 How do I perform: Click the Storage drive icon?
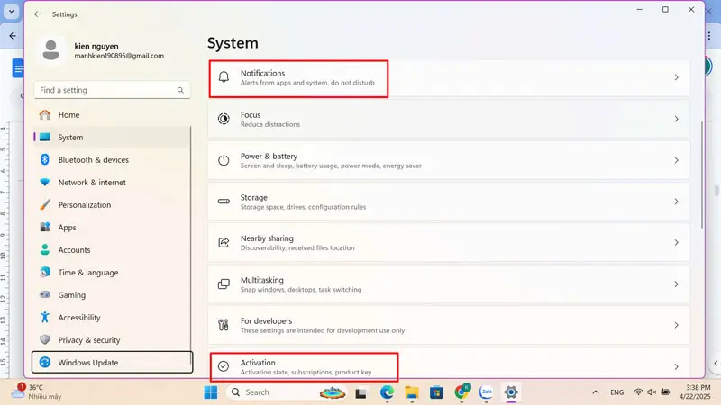pyautogui.click(x=224, y=202)
